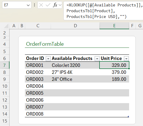The width and height of the screenshot is (143, 126).
Task: Click the three-dot handle by Name Box
Action: [34, 5]
